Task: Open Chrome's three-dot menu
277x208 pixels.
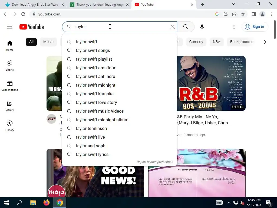Action: tap(271, 14)
